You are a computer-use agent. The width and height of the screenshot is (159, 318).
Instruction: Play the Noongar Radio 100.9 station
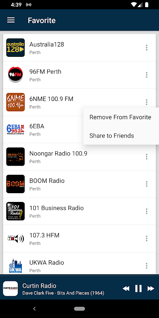point(79,157)
